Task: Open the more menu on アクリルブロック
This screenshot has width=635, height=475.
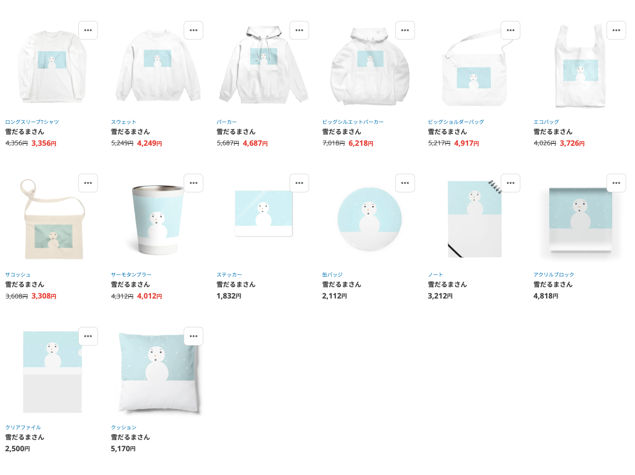Action: click(616, 183)
